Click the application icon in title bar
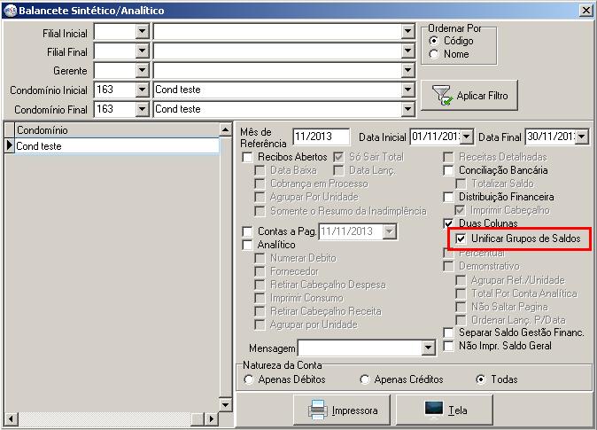The width and height of the screenshot is (597, 430). [x=9, y=10]
